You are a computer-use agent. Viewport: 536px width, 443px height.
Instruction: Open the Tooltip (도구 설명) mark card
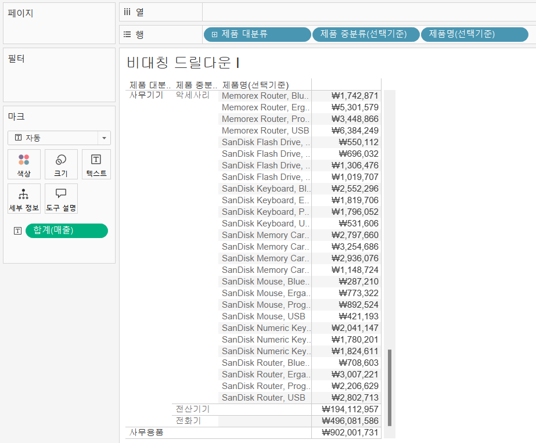pyautogui.click(x=61, y=199)
